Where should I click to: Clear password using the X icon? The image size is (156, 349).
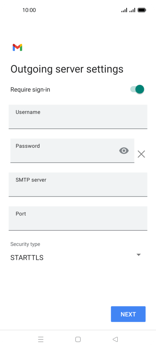pyautogui.click(x=141, y=154)
